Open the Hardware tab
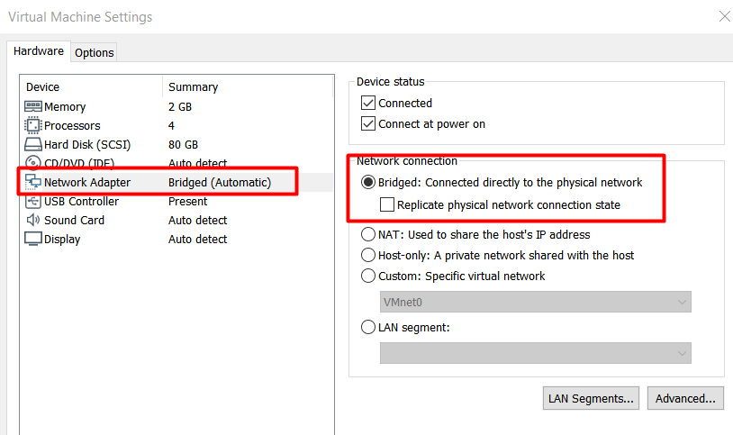The image size is (733, 435). pos(39,51)
